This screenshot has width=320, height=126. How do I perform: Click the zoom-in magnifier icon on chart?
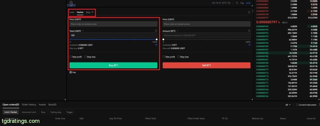[x=71, y=2]
